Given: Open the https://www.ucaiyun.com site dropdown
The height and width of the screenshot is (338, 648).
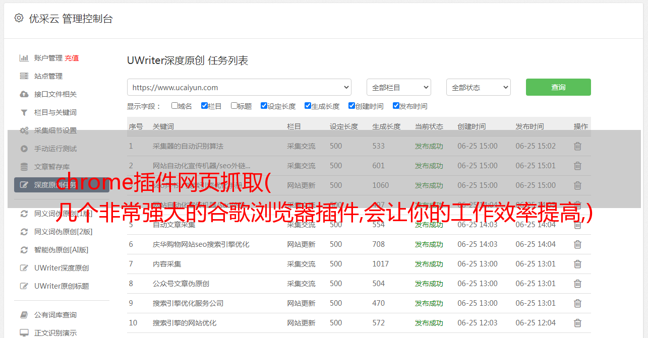Looking at the screenshot, I should (x=239, y=87).
